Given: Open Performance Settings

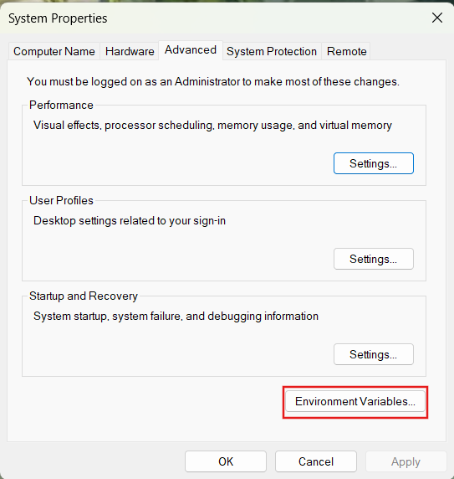Looking at the screenshot, I should 374,163.
